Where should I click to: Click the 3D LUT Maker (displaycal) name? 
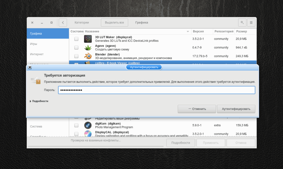coord(114,37)
